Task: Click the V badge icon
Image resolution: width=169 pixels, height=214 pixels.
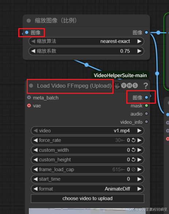Action: [x=124, y=85]
